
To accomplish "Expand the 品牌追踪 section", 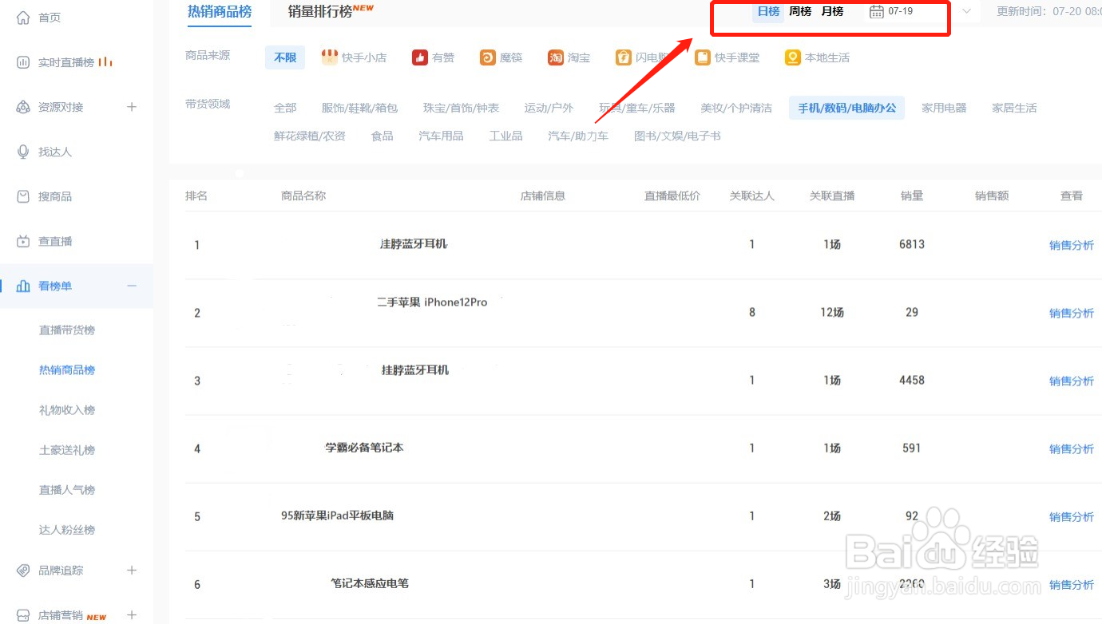I will 131,570.
